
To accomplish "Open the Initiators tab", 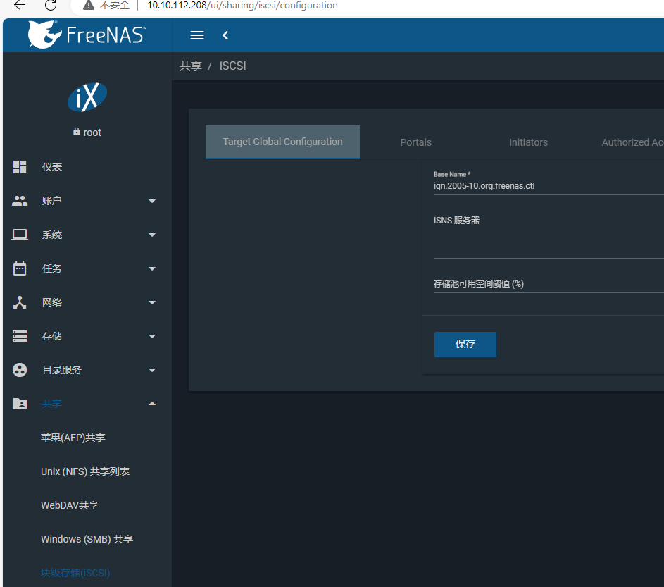I will (528, 142).
